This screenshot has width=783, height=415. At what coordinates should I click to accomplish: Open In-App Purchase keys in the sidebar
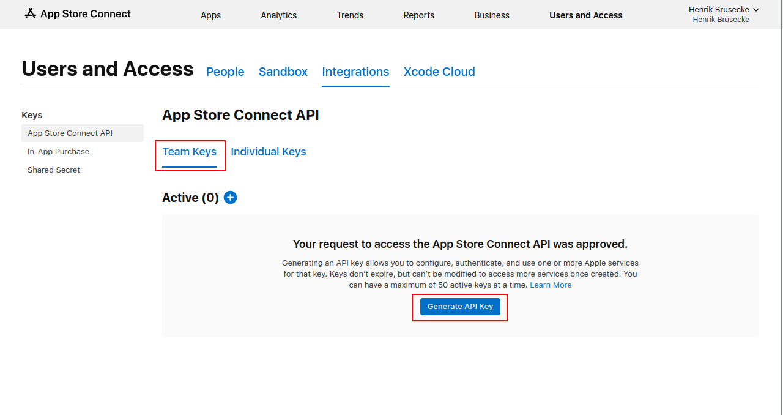pos(59,151)
